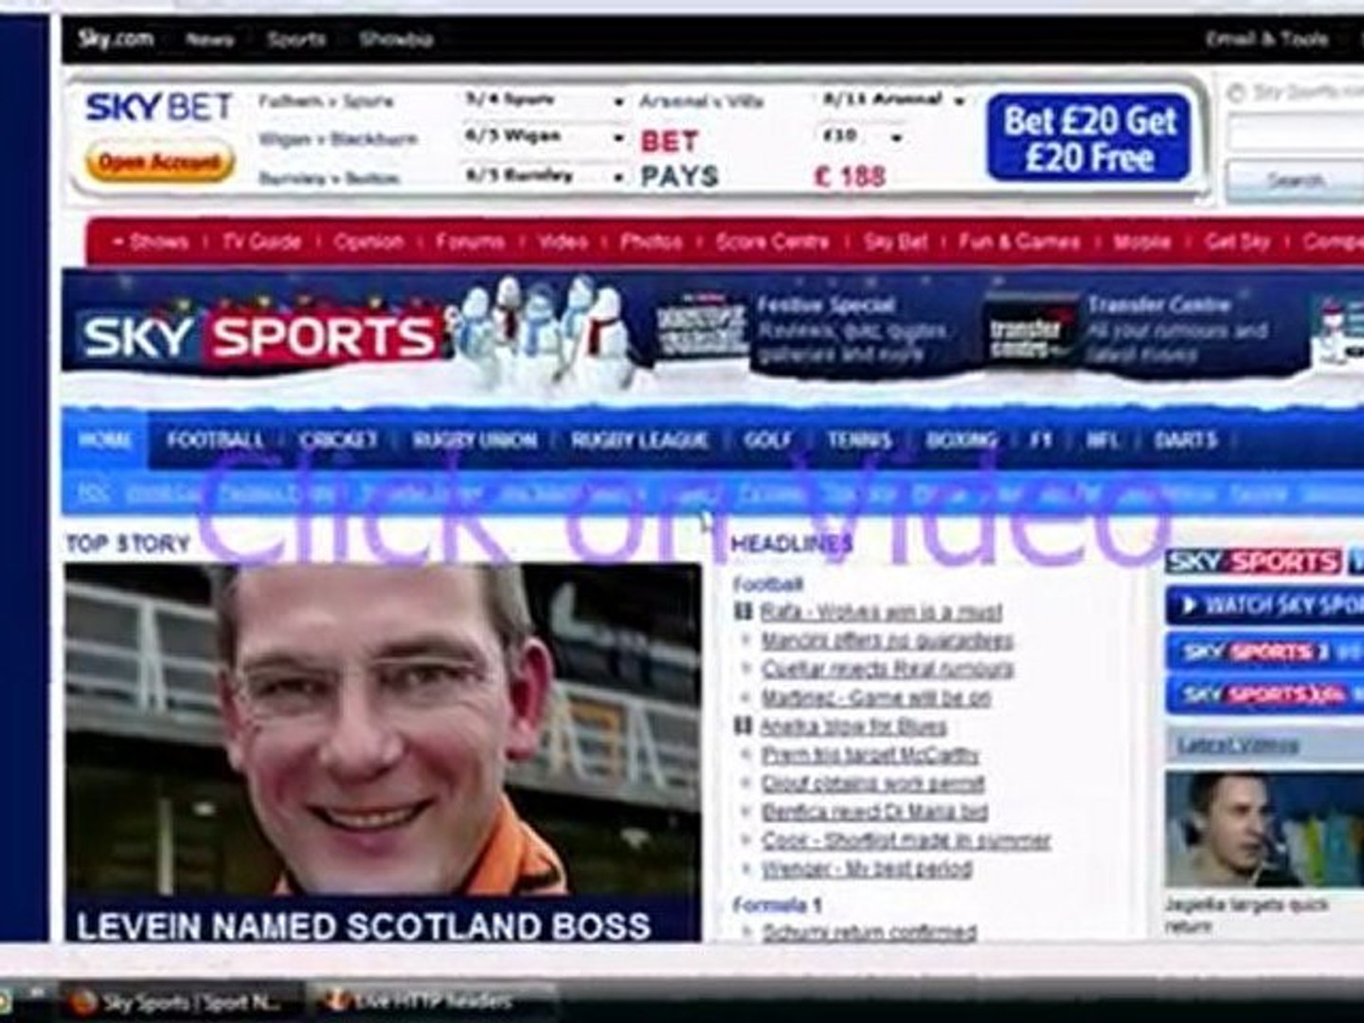Open Martinez - Game will be on
1364x1023 pixels.
(876, 697)
